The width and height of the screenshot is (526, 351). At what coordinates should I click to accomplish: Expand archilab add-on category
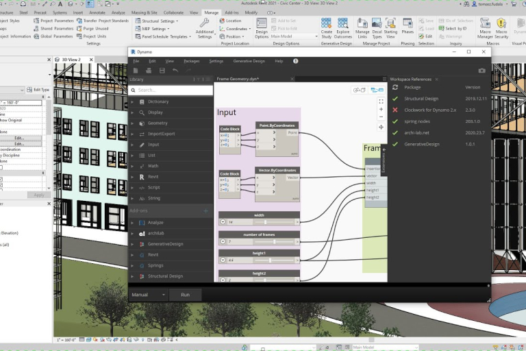click(x=132, y=234)
